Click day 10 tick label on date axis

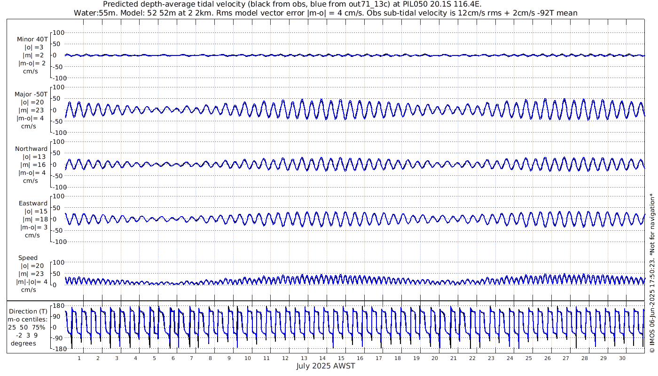247,358
